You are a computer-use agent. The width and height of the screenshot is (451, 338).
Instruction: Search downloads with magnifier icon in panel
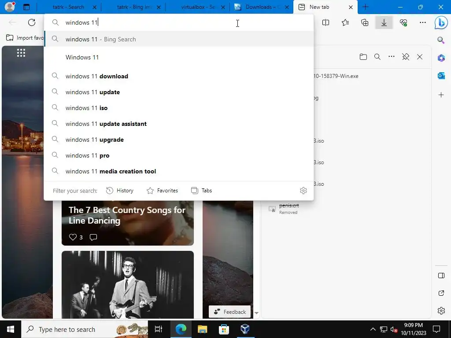pos(377,57)
